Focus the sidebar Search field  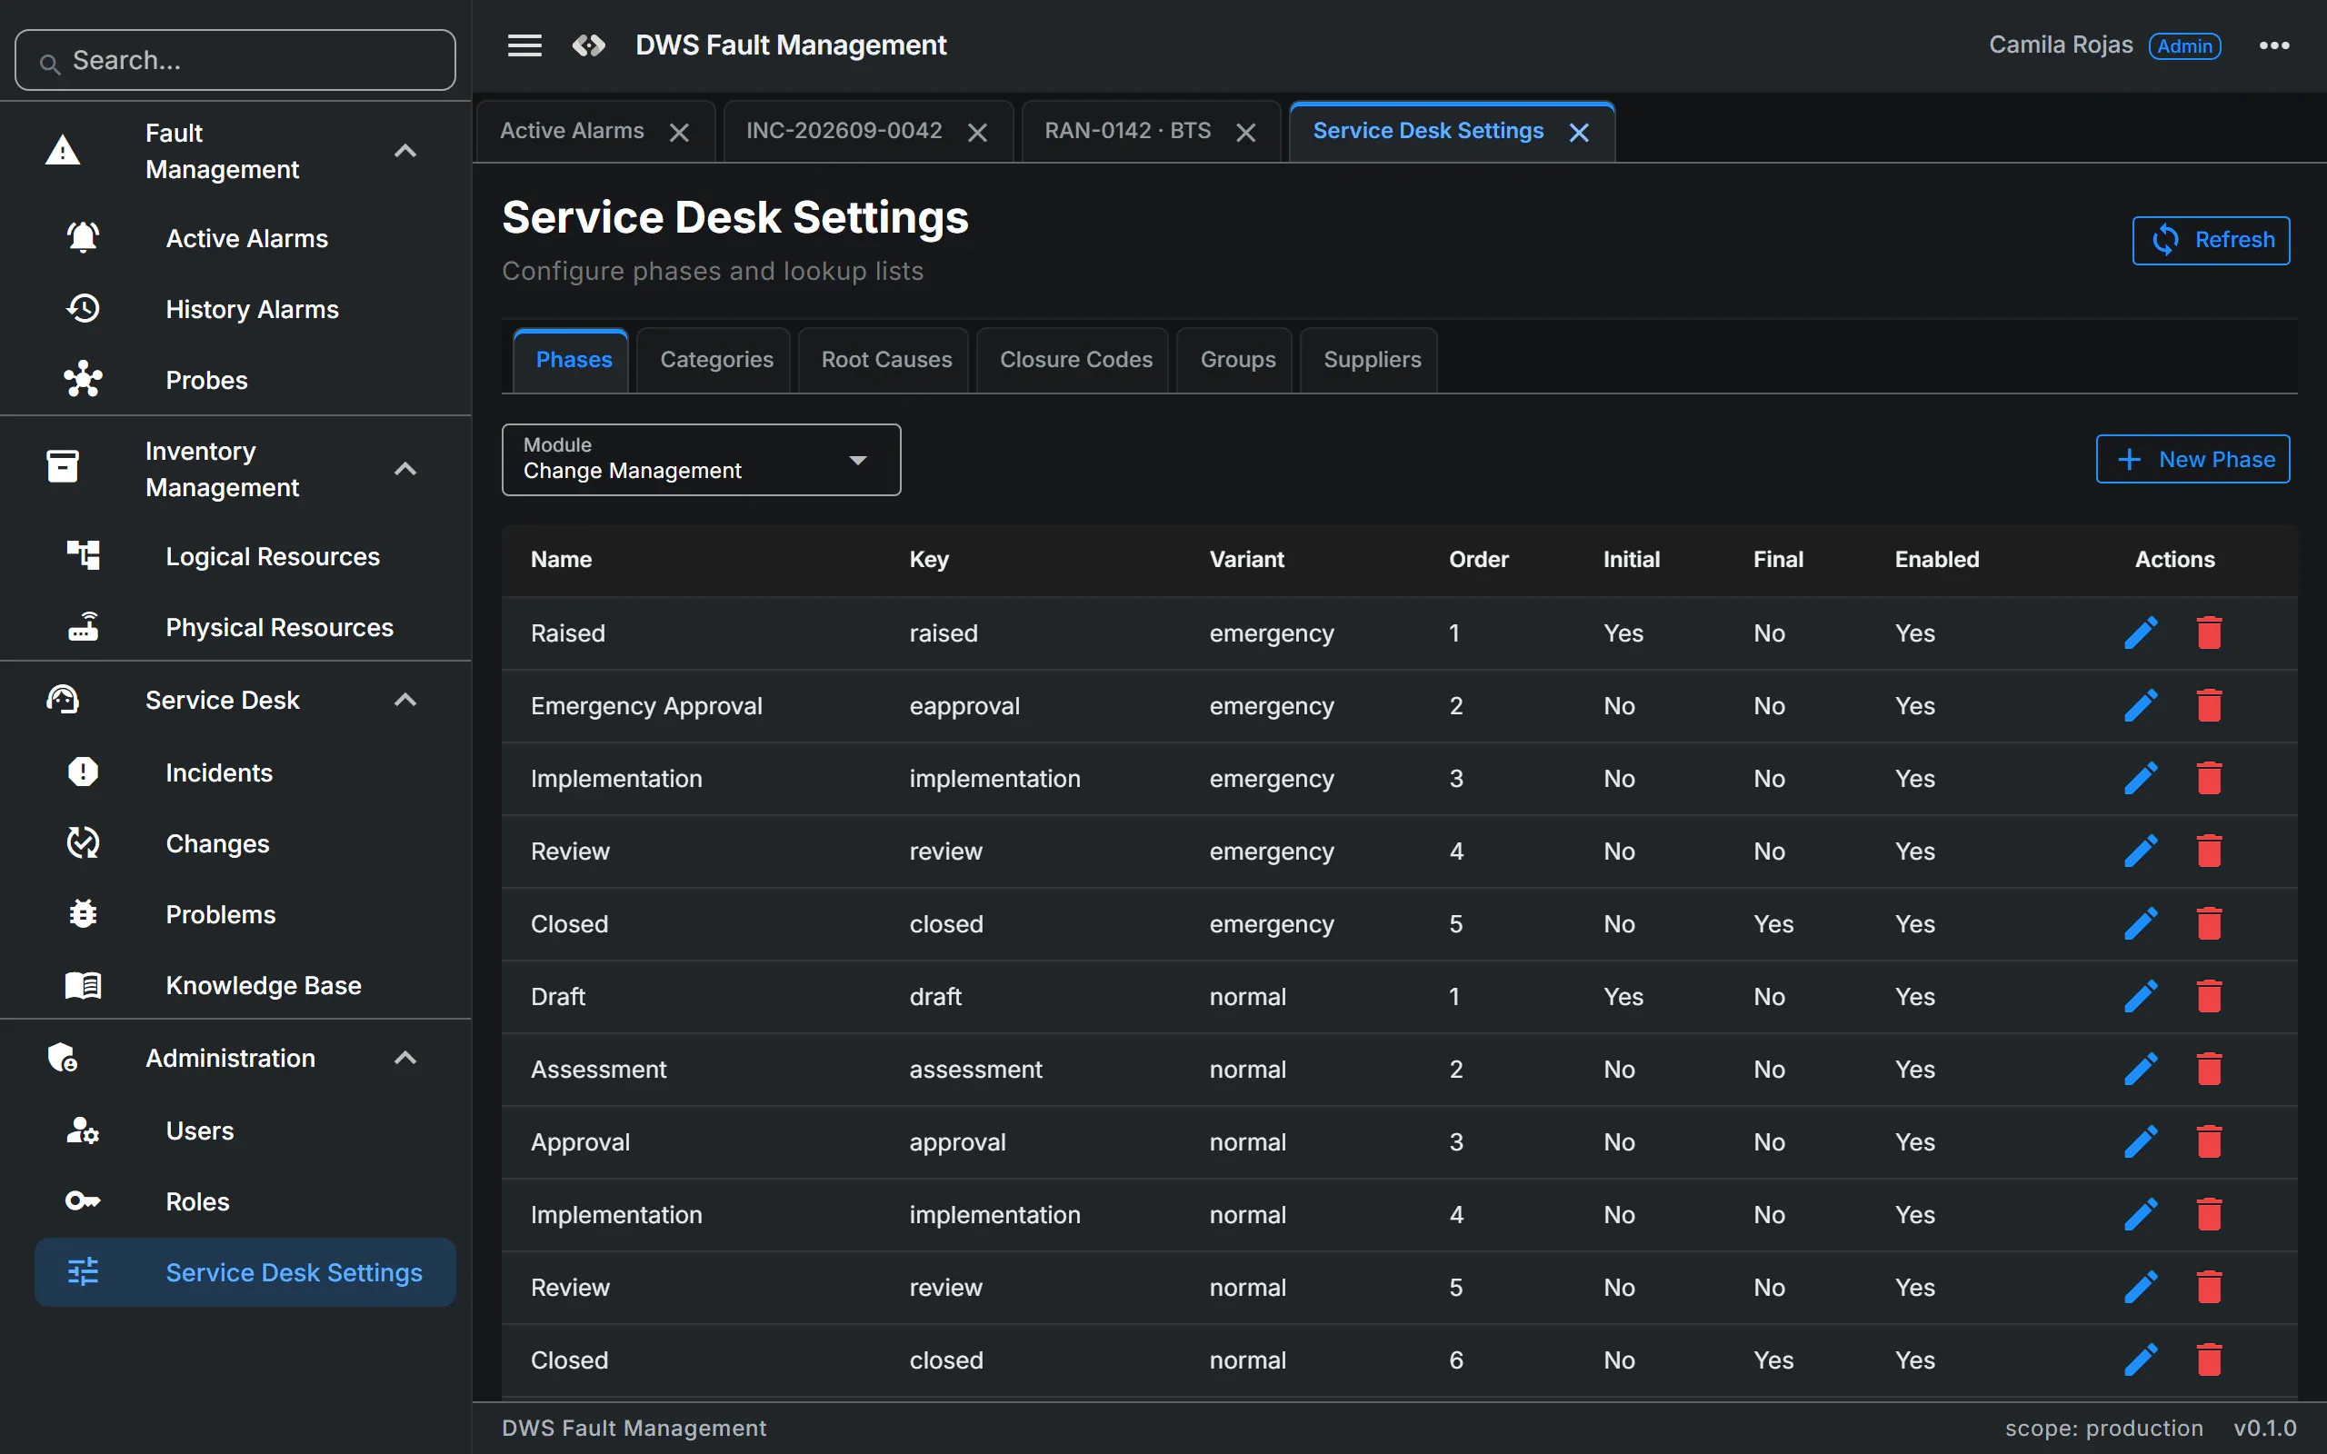(235, 60)
